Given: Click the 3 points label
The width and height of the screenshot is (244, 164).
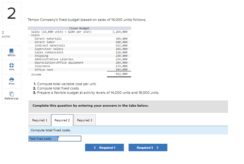Looking at the screenshot, I should click(6, 34).
